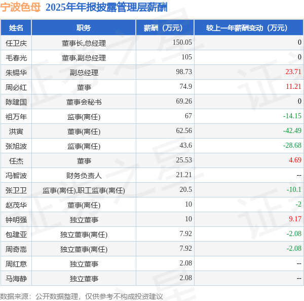The width and height of the screenshot is (304, 301).
Task: Click the title text 宁波色母
Action: [x=20, y=8]
